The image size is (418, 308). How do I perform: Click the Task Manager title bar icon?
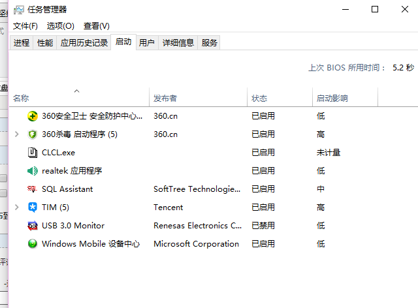19,10
